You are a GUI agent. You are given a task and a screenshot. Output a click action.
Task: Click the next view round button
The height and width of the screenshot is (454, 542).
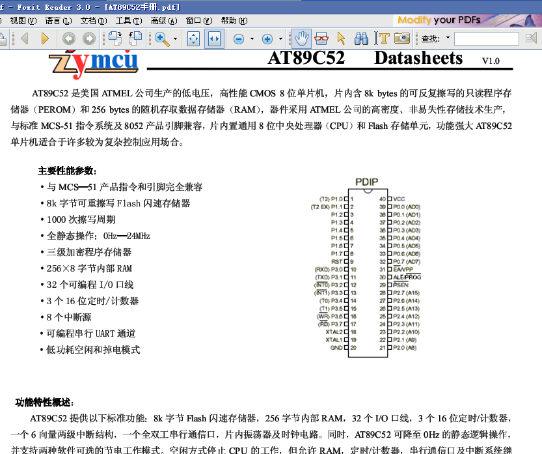pos(89,38)
